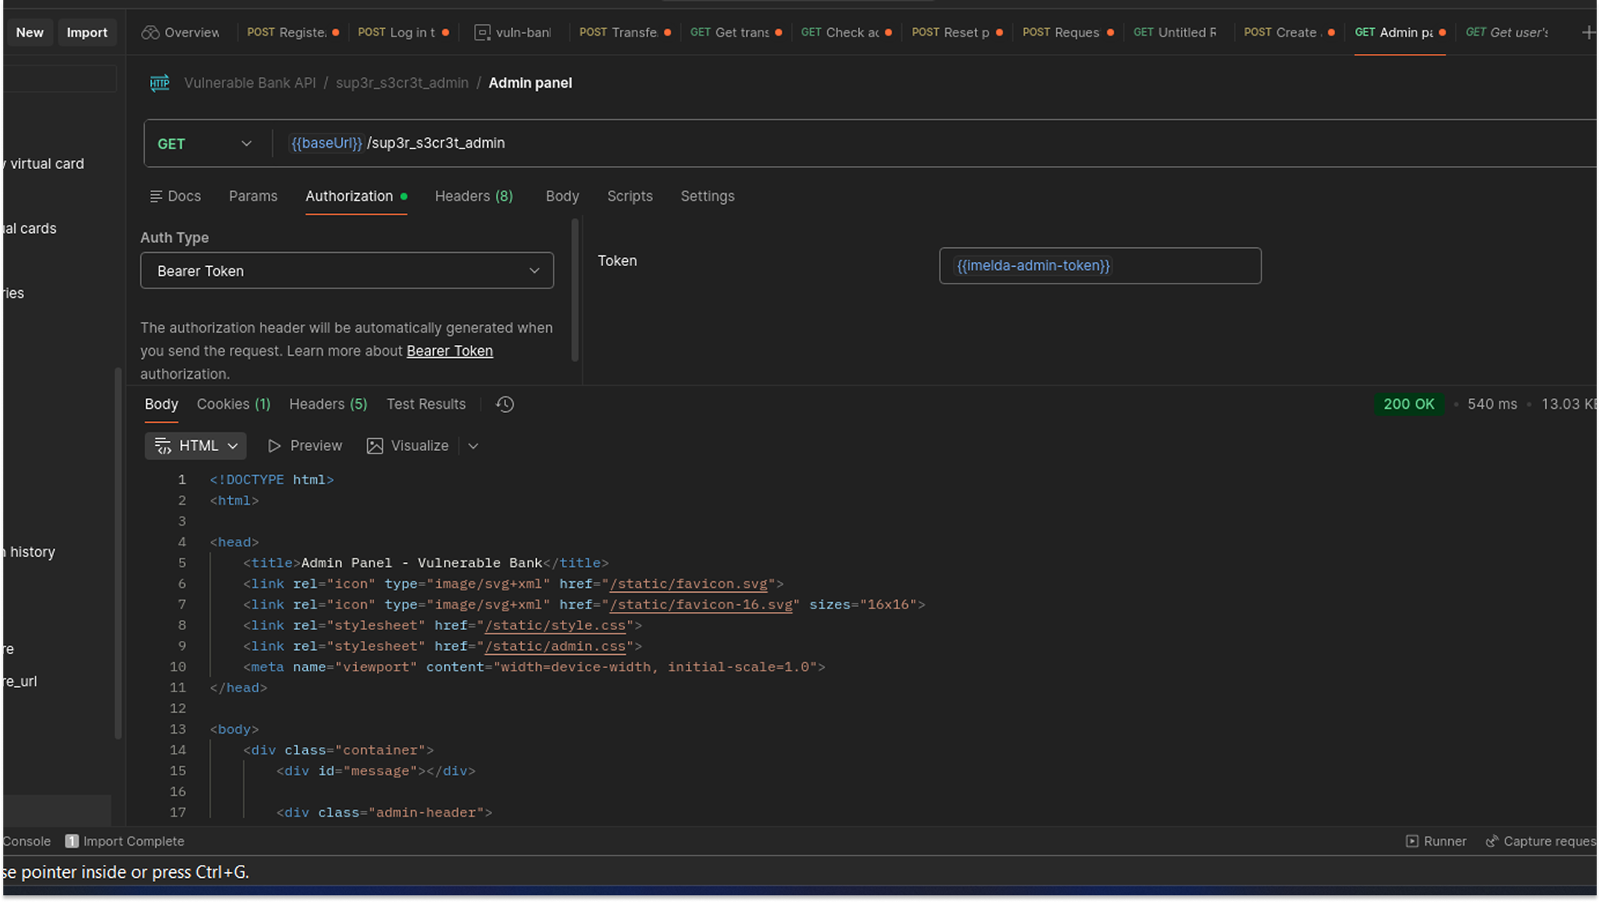Click the Overview collection icon
The height and width of the screenshot is (902, 1600).
(150, 32)
